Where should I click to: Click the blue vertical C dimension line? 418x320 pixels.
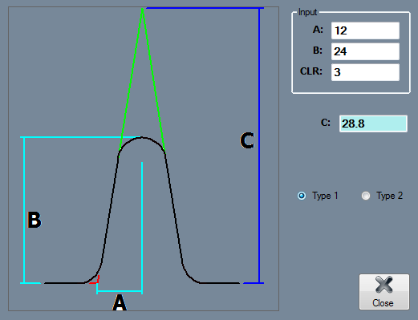[x=259, y=145]
